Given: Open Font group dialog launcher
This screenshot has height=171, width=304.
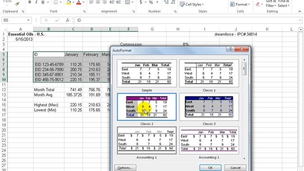Looking at the screenshot, I should pyautogui.click(x=85, y=11).
